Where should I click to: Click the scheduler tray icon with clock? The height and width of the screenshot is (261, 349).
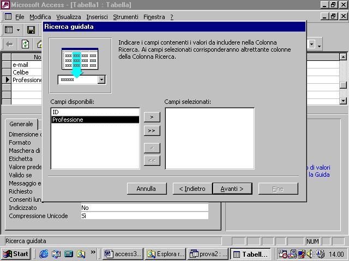282,254
